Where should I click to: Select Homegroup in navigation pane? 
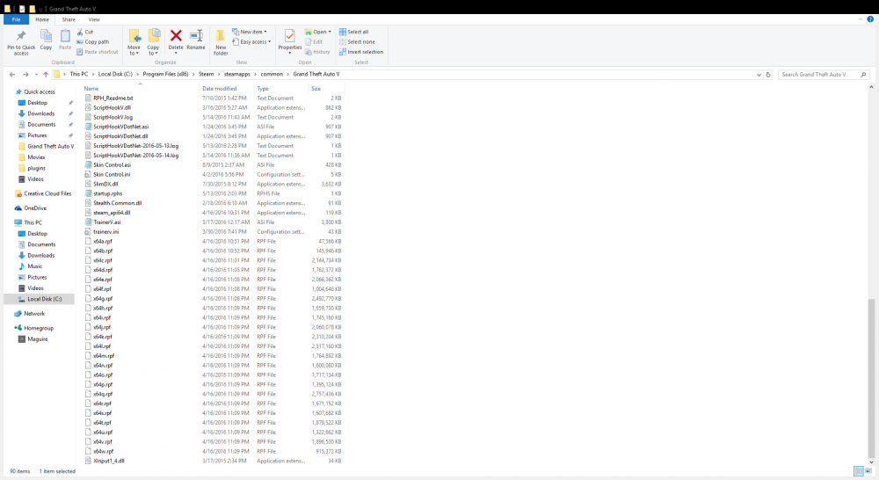(x=38, y=328)
